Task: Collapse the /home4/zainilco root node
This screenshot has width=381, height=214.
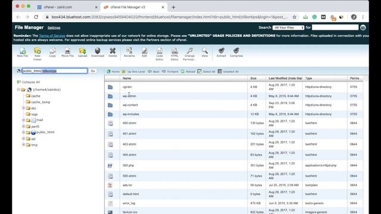Action: pyautogui.click(x=18, y=90)
